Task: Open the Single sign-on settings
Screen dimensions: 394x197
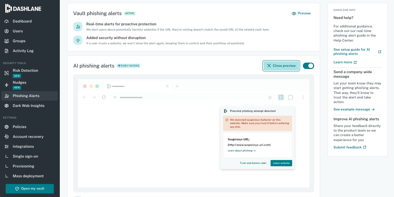Action: click(30, 156)
